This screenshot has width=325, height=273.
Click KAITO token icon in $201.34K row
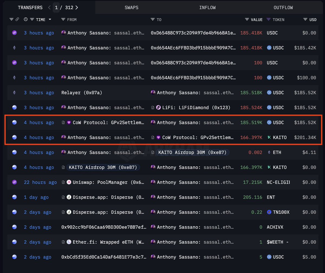point(269,137)
